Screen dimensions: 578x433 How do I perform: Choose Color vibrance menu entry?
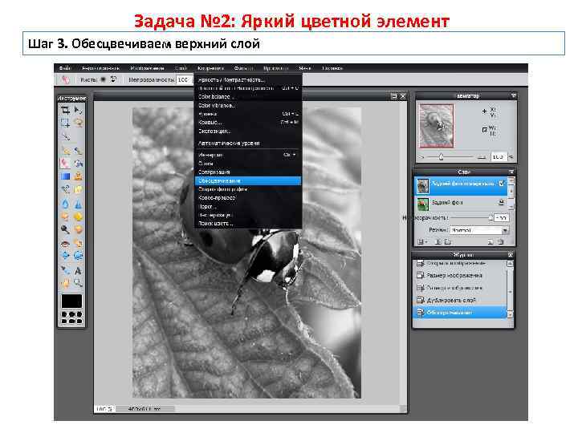[x=248, y=105]
